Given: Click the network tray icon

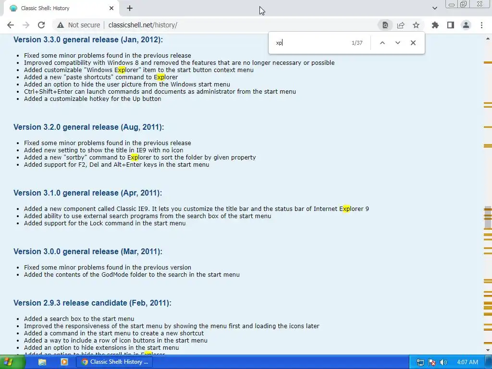Looking at the screenshot, I should point(420,362).
